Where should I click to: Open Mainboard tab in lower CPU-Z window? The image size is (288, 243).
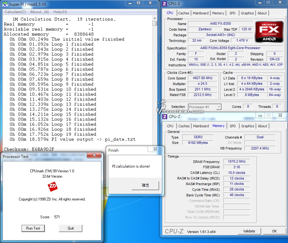tap(201, 126)
